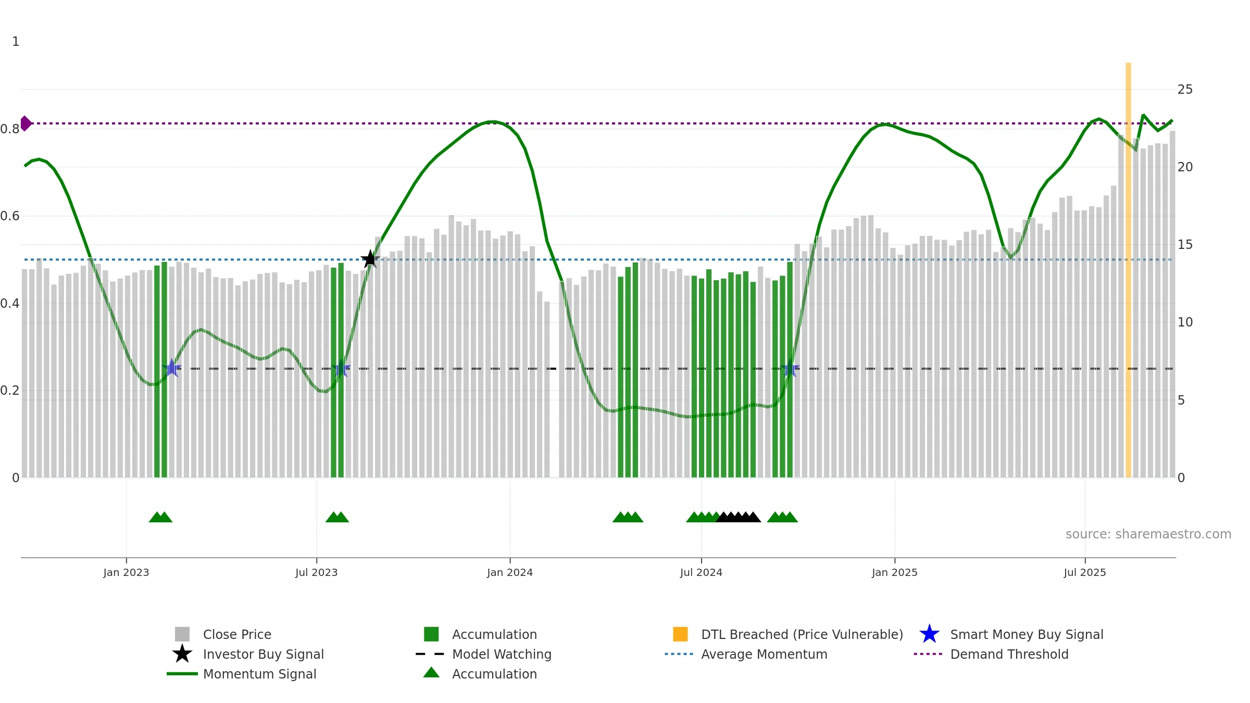Toggle Smart Money Buy Signal legend entry

pos(1011,634)
